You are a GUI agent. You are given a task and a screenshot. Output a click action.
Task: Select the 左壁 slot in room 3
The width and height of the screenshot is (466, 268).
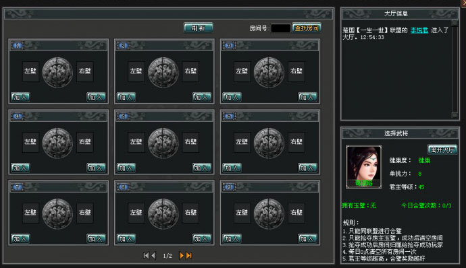(x=242, y=71)
